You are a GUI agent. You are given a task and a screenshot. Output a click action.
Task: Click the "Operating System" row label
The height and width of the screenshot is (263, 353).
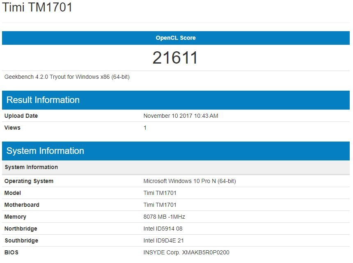pyautogui.click(x=29, y=181)
